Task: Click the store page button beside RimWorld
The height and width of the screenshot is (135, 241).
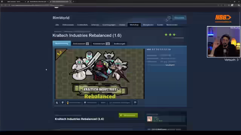Action: tap(179, 18)
